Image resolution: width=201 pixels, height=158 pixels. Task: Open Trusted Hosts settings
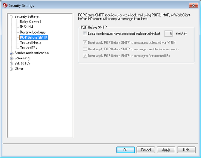tap(31, 42)
